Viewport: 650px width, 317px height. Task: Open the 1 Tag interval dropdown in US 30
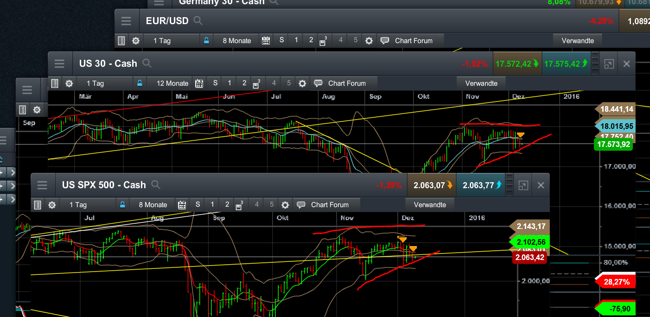coord(104,83)
